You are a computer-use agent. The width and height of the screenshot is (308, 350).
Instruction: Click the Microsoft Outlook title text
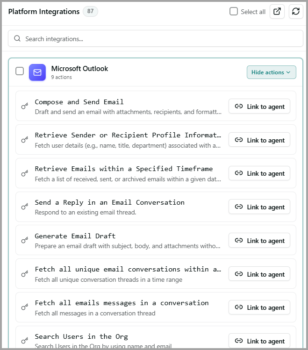pos(79,69)
